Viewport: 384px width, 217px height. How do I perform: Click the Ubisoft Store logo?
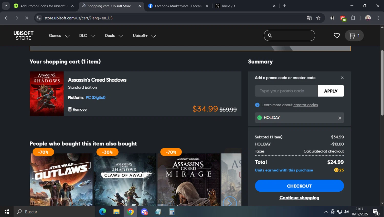coord(24,36)
